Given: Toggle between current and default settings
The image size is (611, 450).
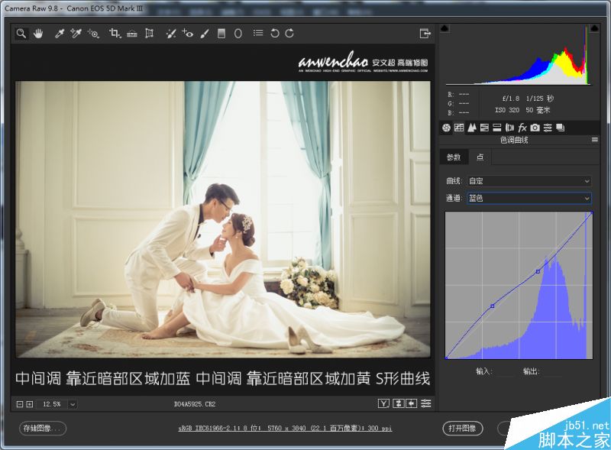Looking at the screenshot, I should 426,403.
